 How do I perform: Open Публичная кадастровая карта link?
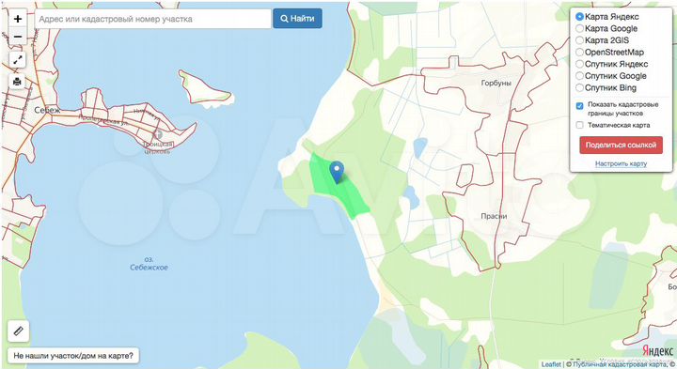pos(619,364)
